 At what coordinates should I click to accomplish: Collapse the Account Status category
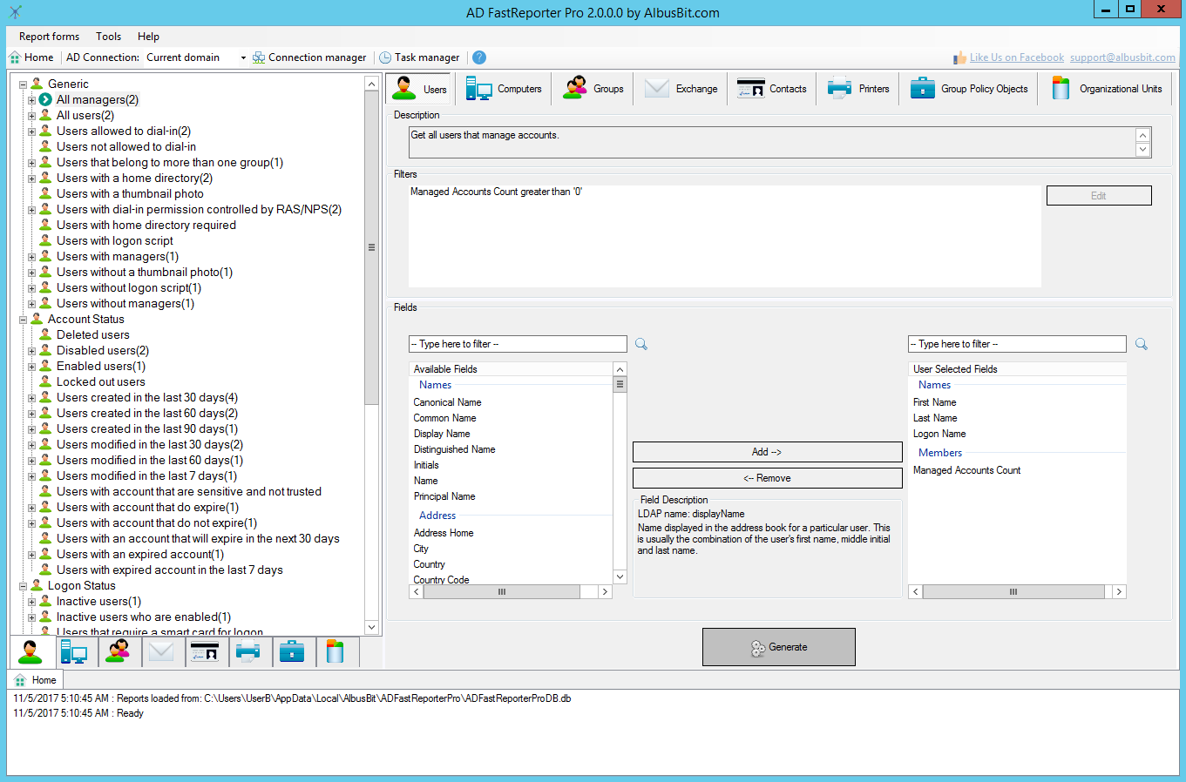click(x=24, y=320)
